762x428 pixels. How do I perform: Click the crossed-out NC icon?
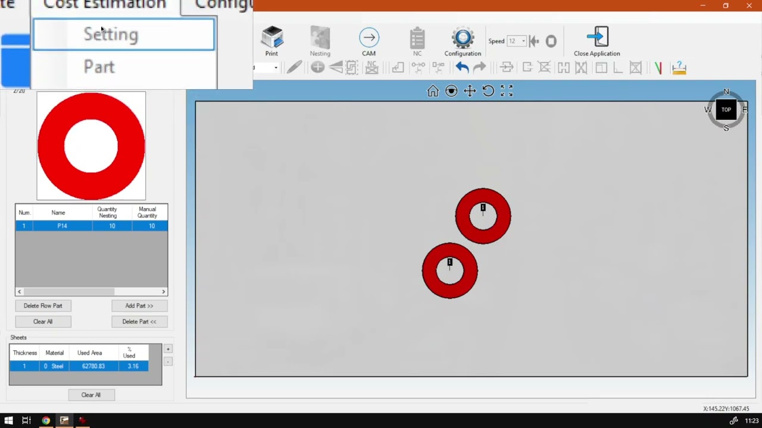click(371, 67)
